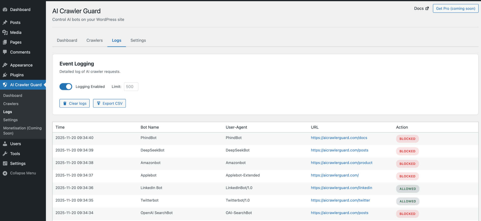The width and height of the screenshot is (481, 221).
Task: Open the DeepSeekBot row posts URL
Action: (x=339, y=150)
